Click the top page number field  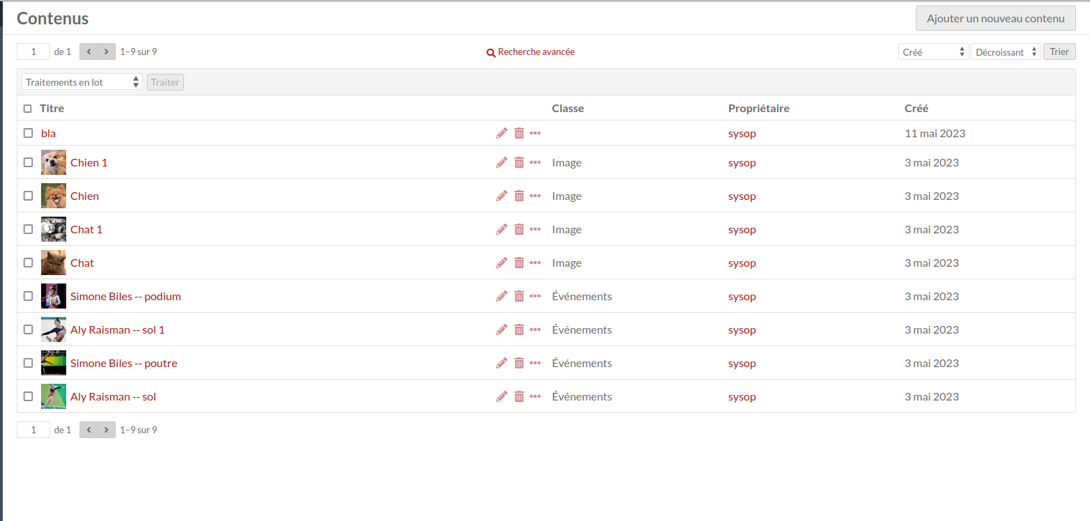(33, 52)
